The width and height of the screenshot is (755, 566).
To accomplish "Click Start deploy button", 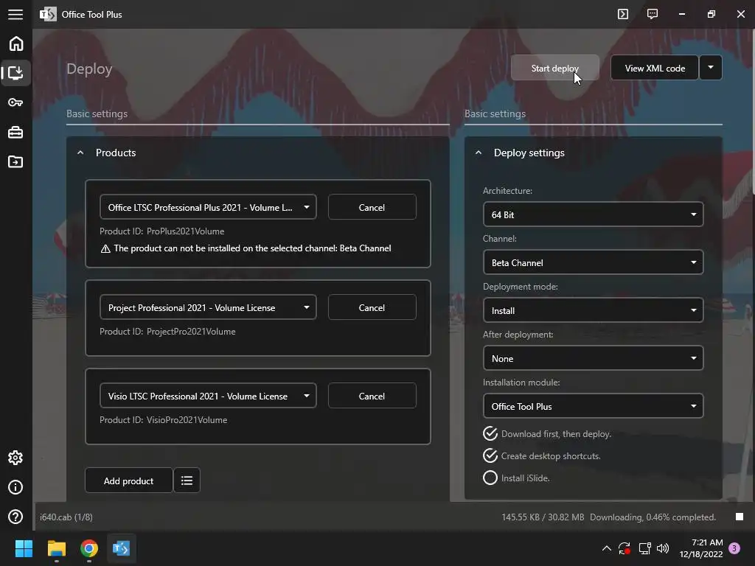I will 554,68.
